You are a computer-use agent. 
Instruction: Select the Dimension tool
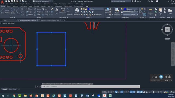tap(63, 11)
